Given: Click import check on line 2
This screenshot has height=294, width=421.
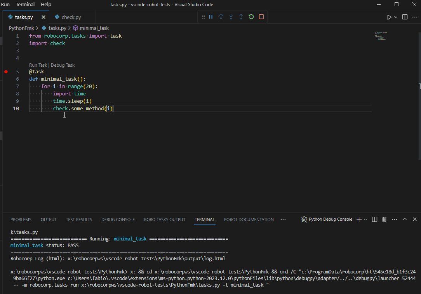Looking at the screenshot, I should coord(47,43).
